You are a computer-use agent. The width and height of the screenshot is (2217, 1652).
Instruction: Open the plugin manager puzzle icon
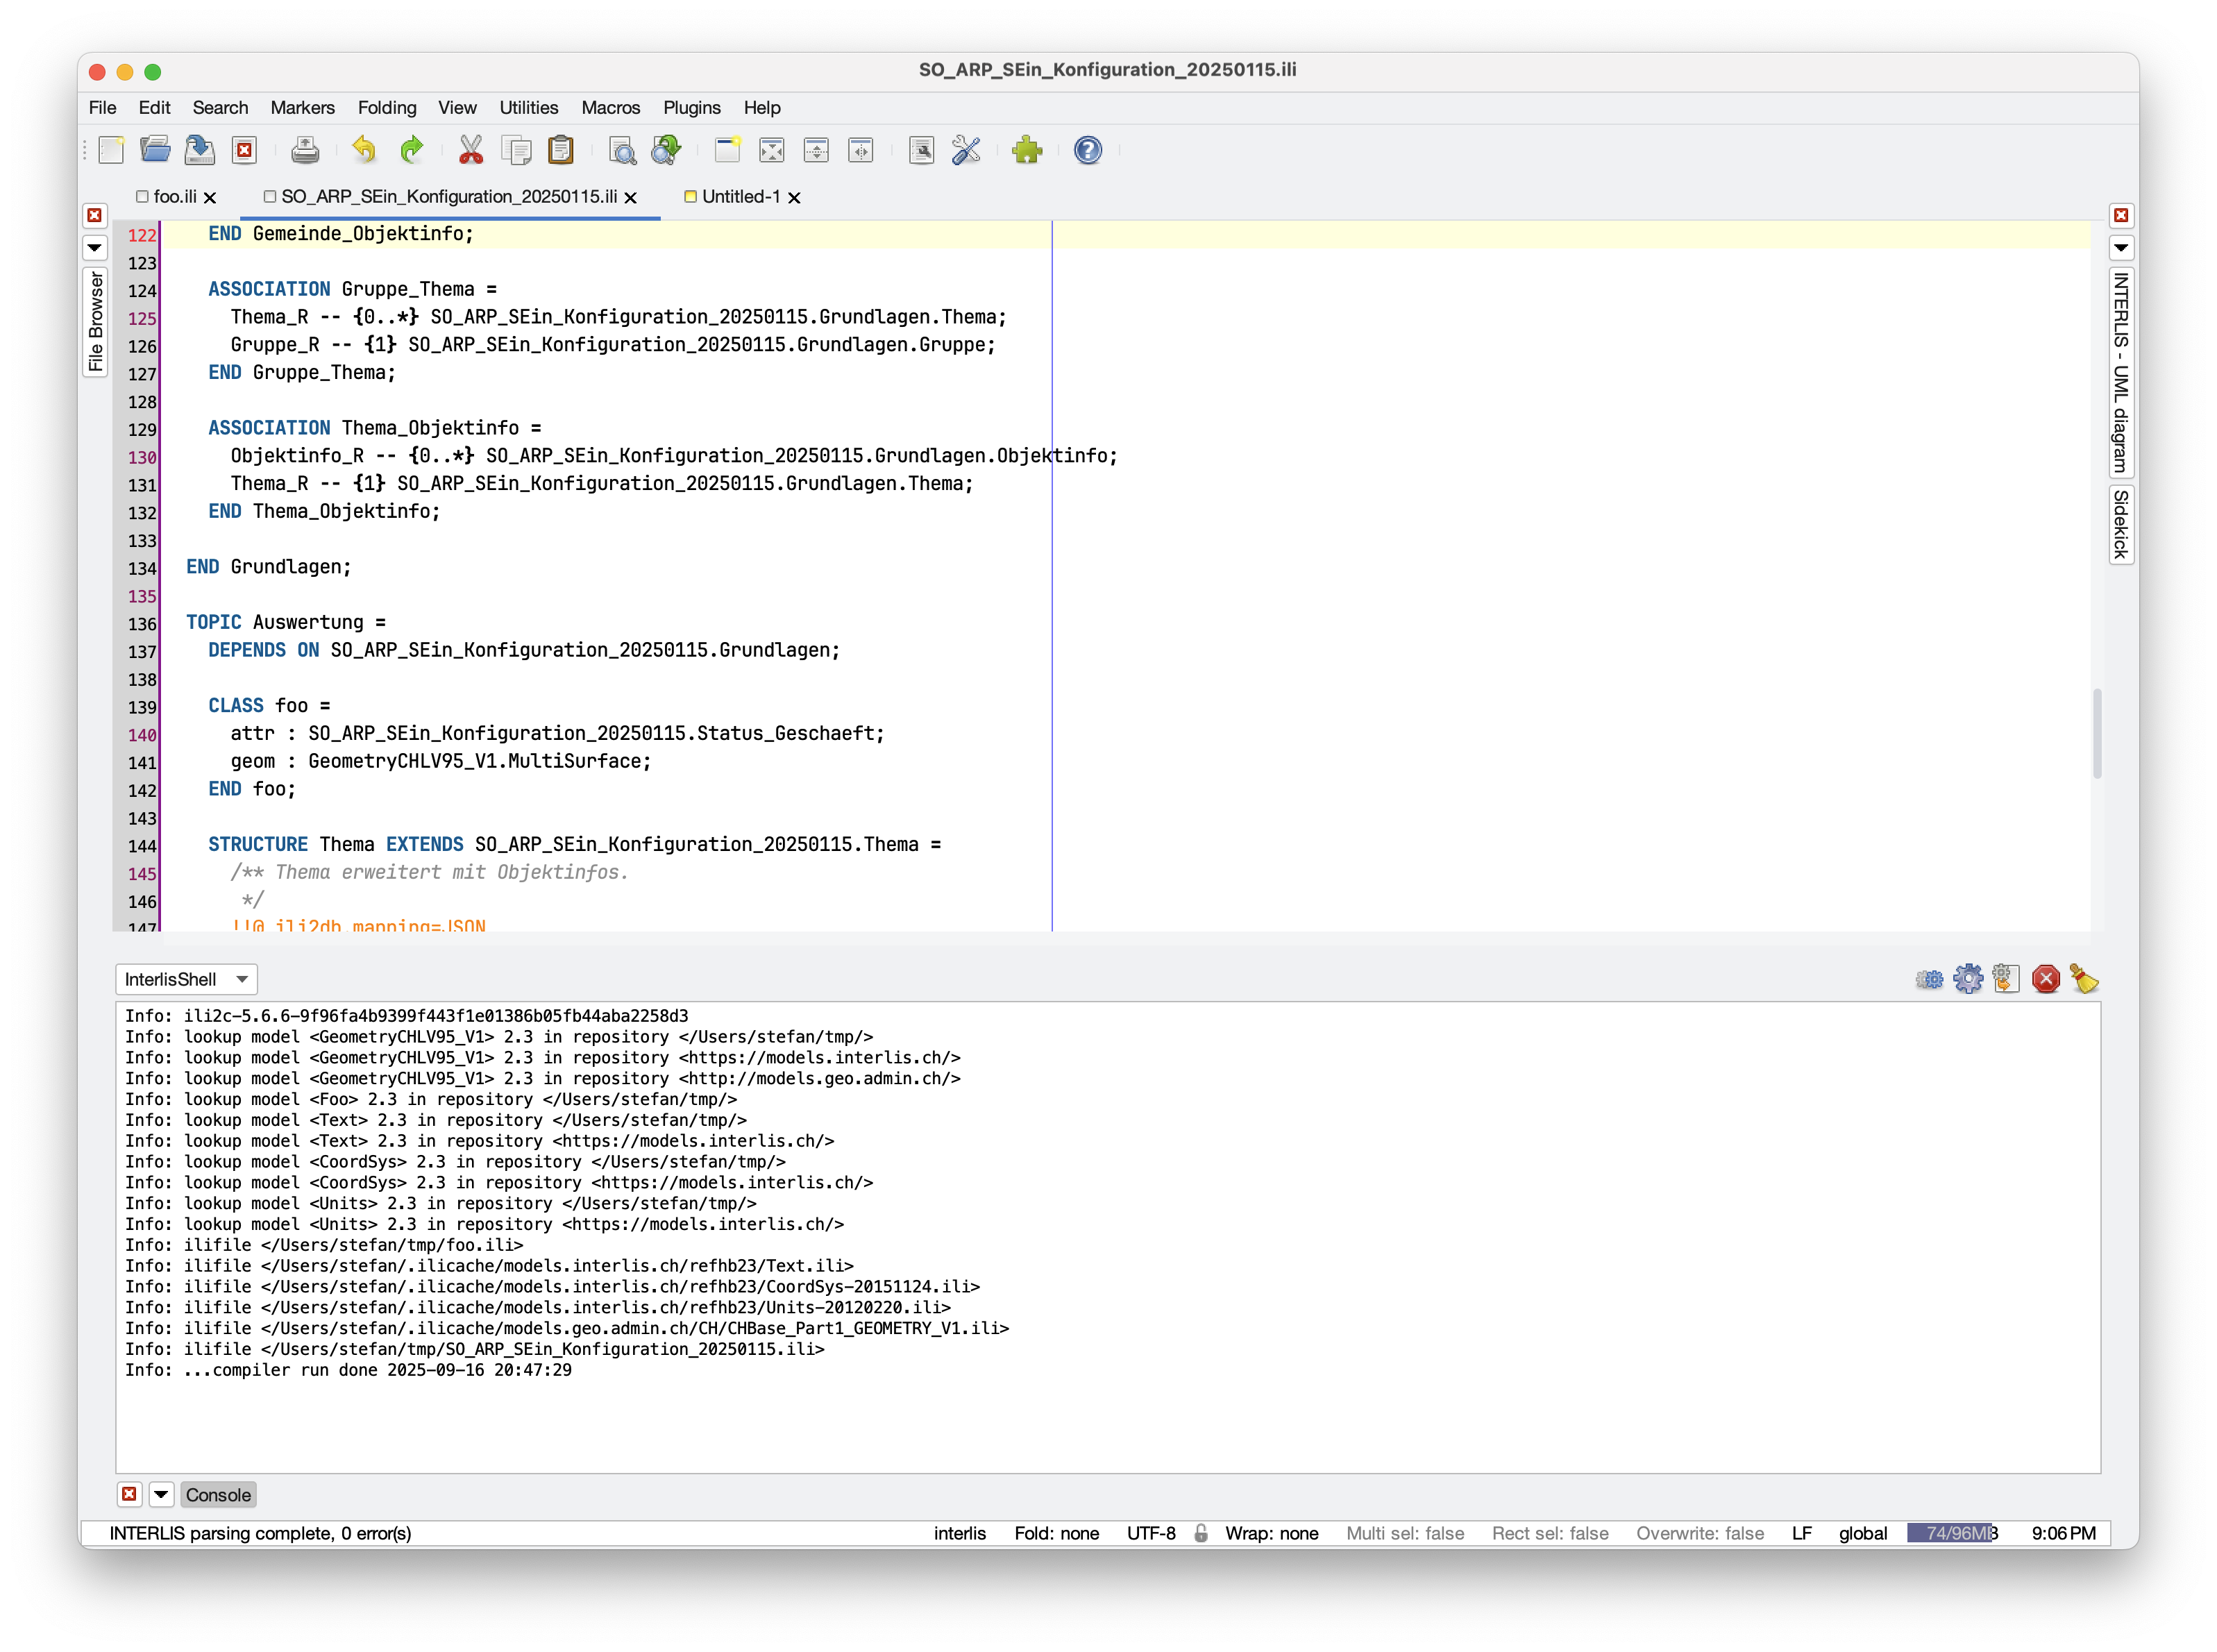[1027, 150]
